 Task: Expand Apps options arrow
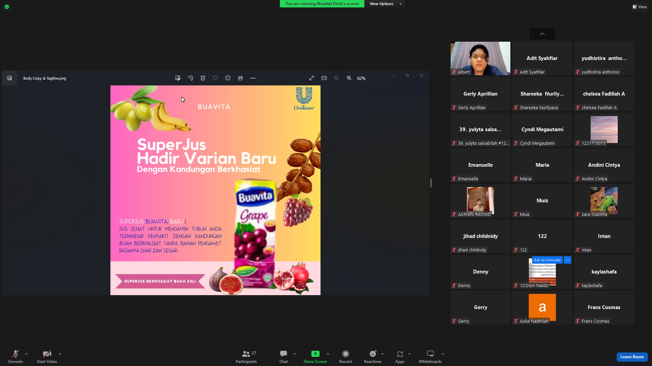[410, 354]
